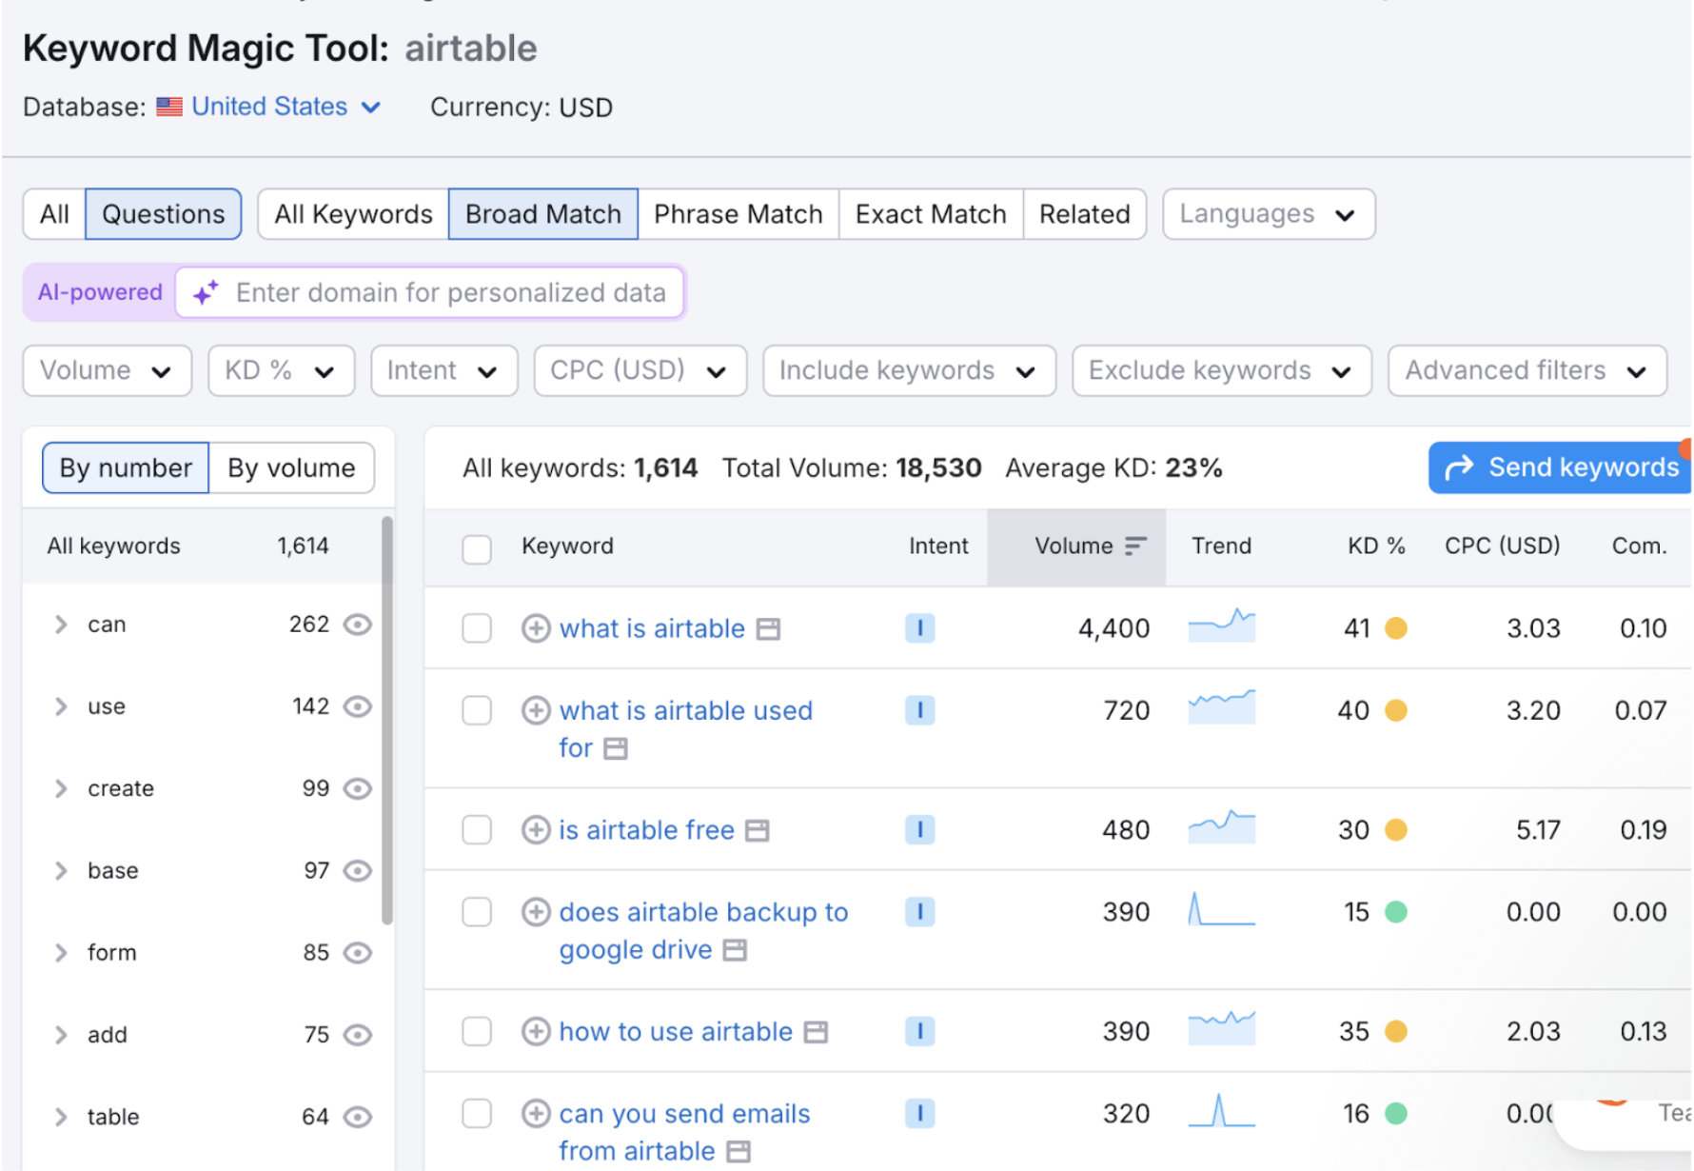Open the KD % filter dropdown
Viewport: 1694px width, 1171px height.
282,370
